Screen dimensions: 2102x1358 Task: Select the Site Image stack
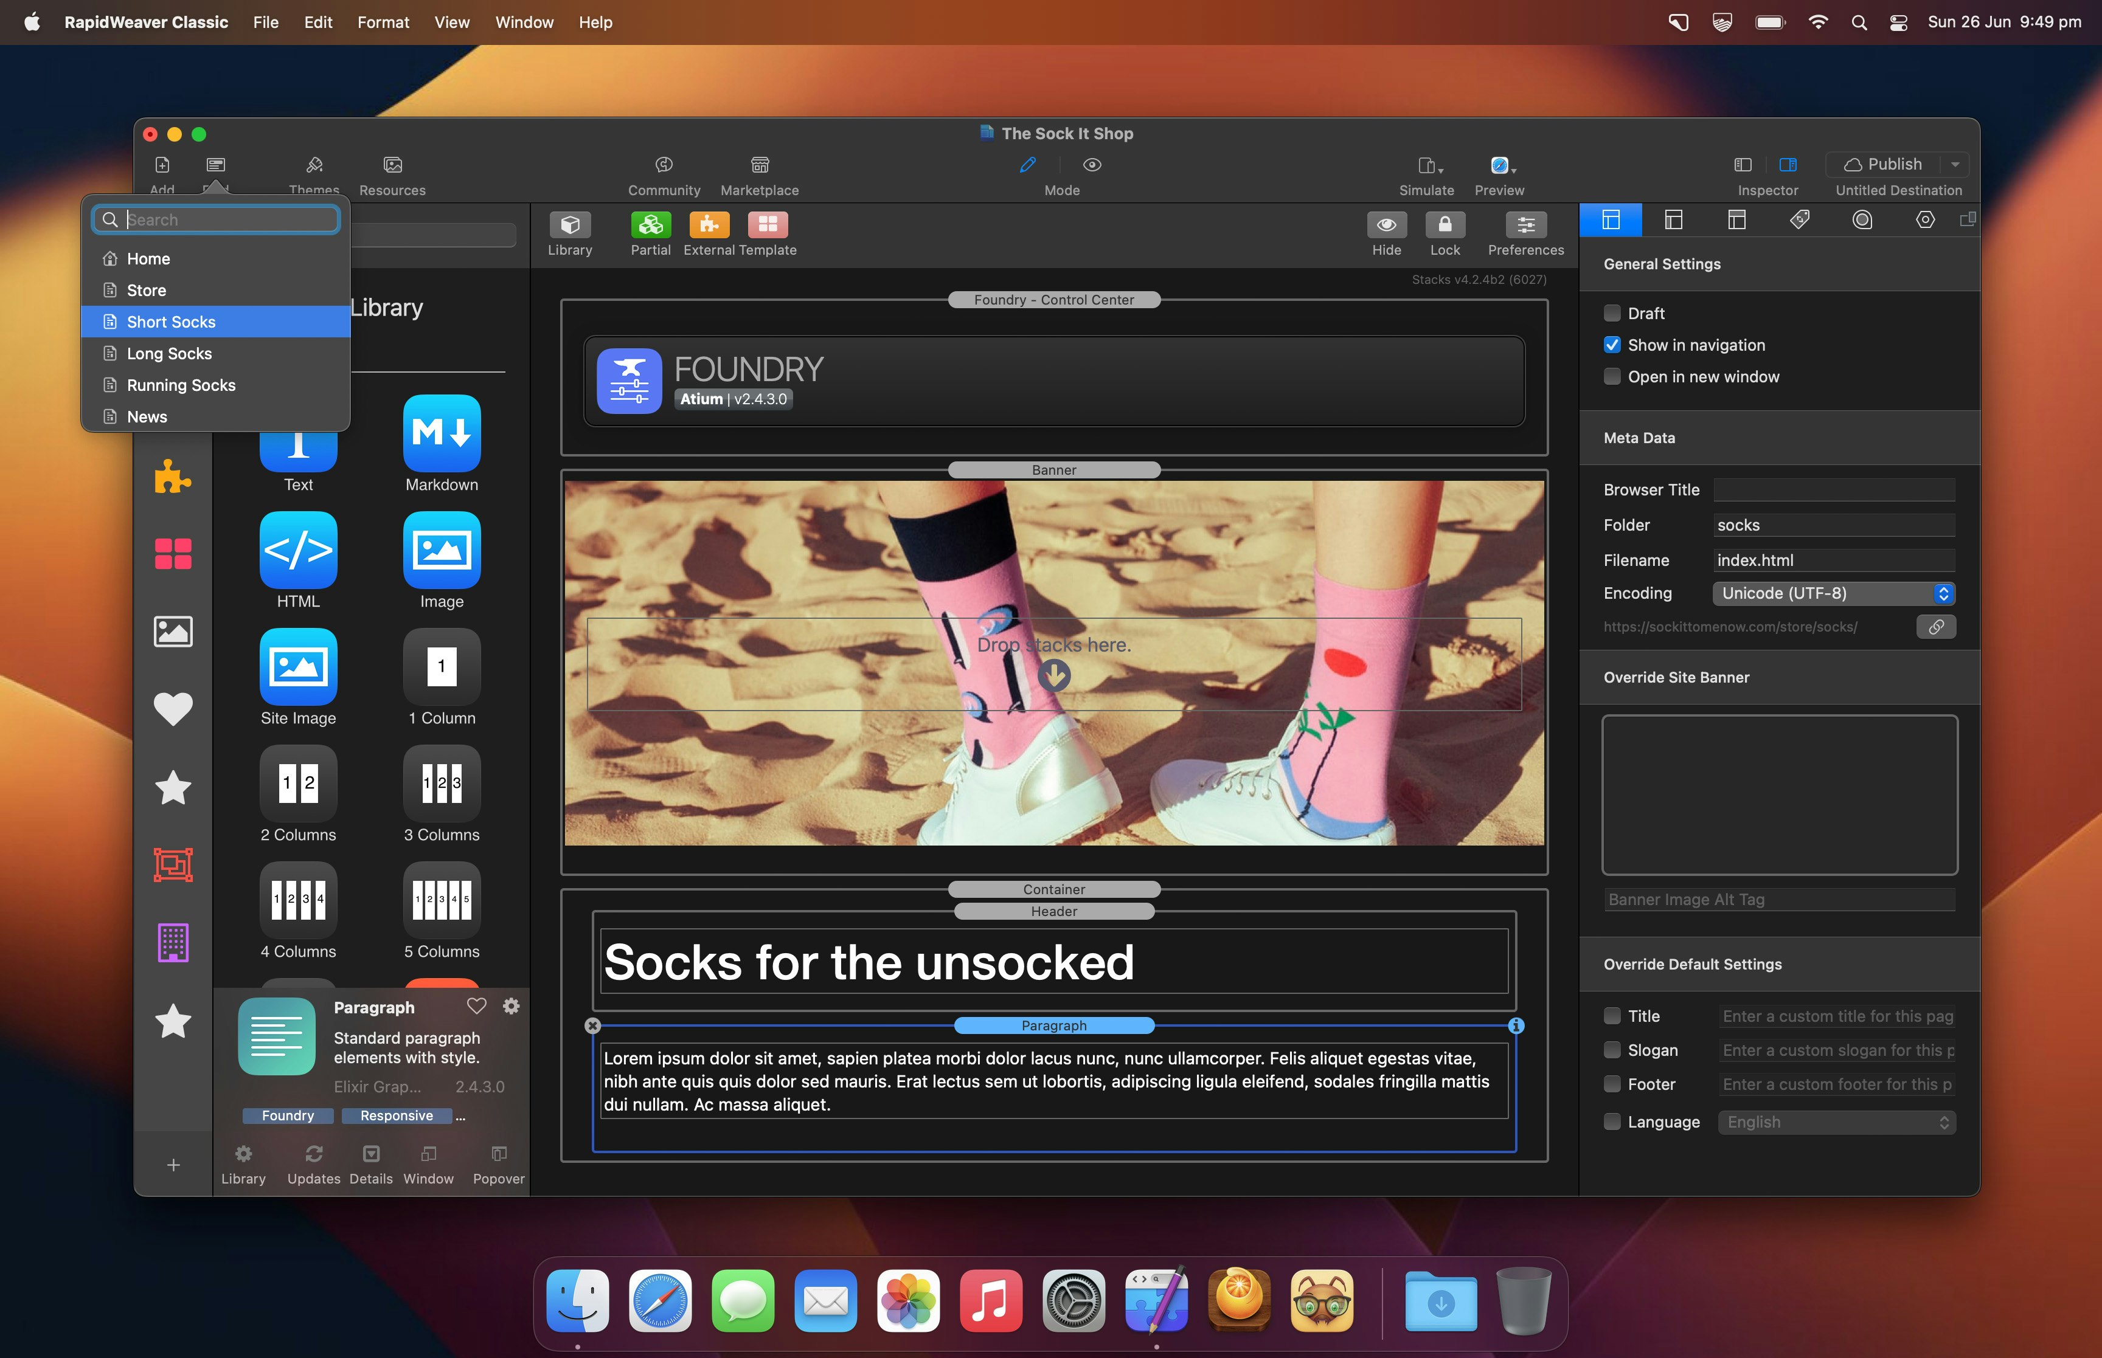[298, 667]
